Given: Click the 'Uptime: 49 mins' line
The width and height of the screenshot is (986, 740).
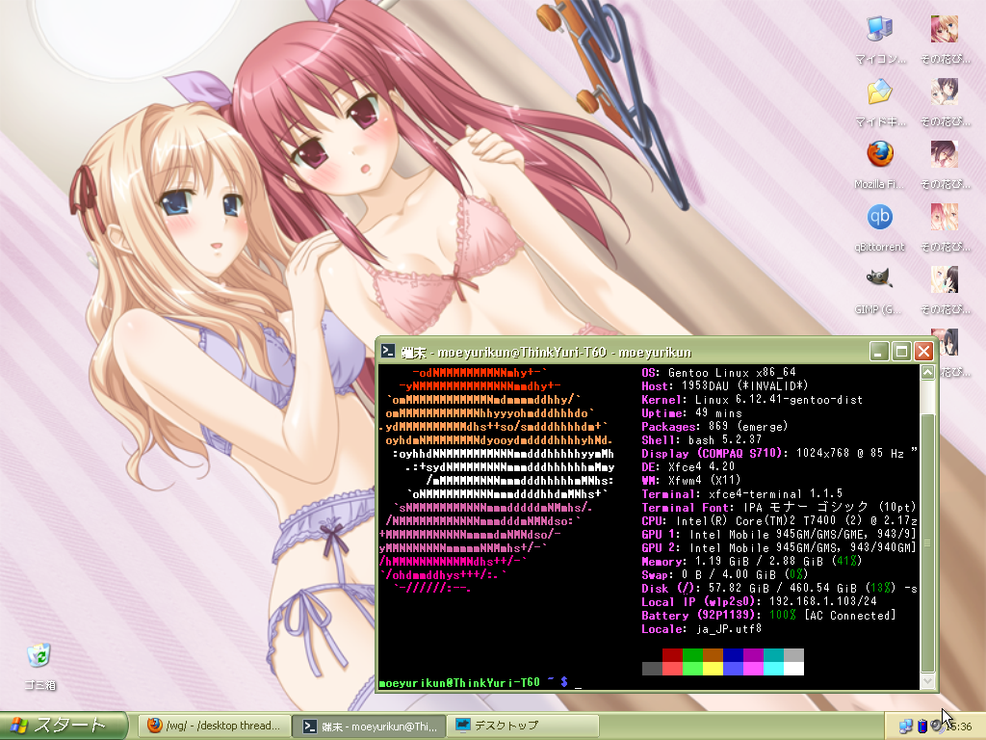Looking at the screenshot, I should point(691,412).
